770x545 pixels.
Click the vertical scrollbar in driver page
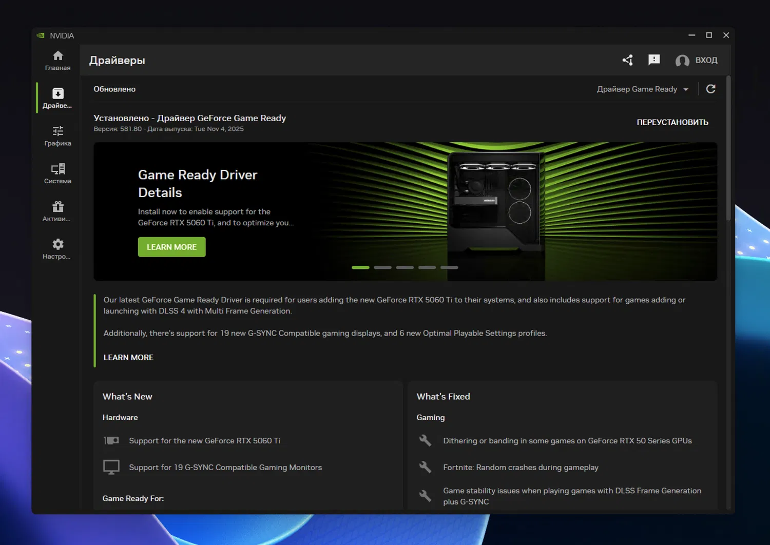point(728,149)
